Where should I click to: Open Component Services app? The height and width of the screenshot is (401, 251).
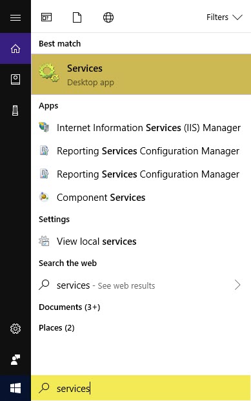click(x=141, y=197)
